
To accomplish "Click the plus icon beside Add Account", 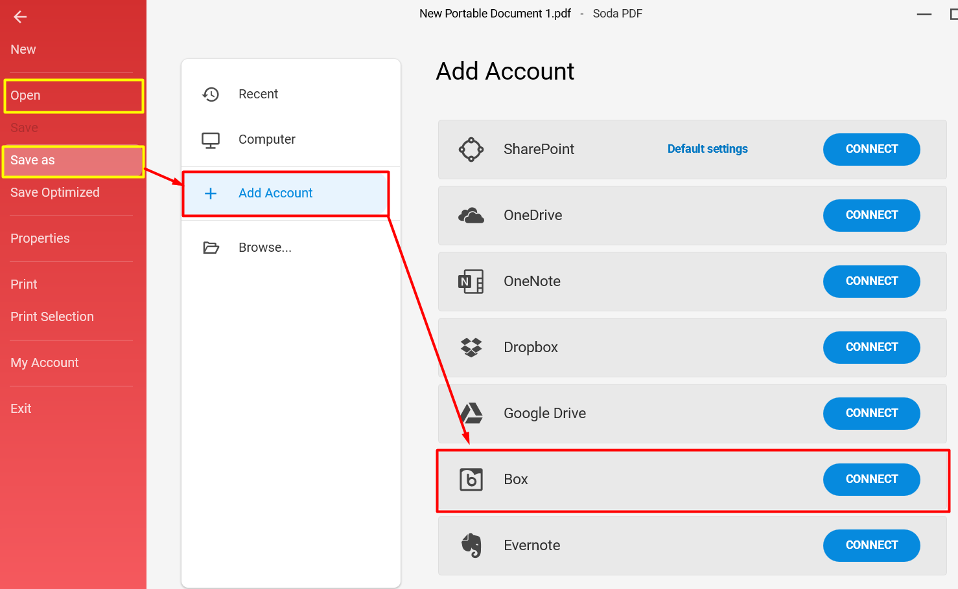I will (211, 194).
